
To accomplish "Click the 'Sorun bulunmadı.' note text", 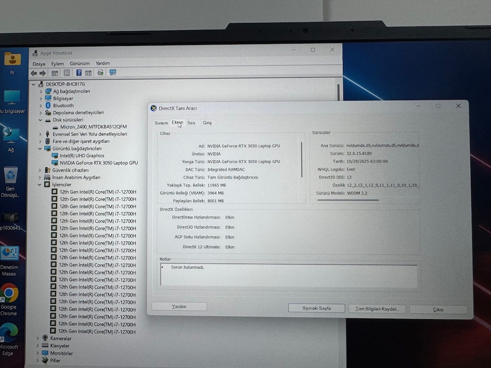I will pyautogui.click(x=187, y=267).
